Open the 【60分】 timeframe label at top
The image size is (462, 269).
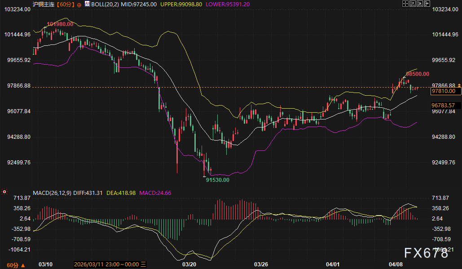coord(66,4)
